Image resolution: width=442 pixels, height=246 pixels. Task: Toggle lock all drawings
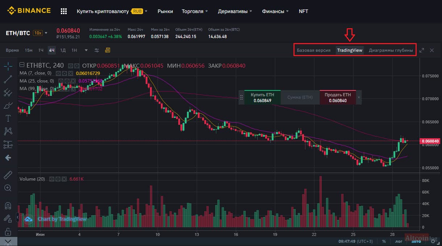click(8, 232)
